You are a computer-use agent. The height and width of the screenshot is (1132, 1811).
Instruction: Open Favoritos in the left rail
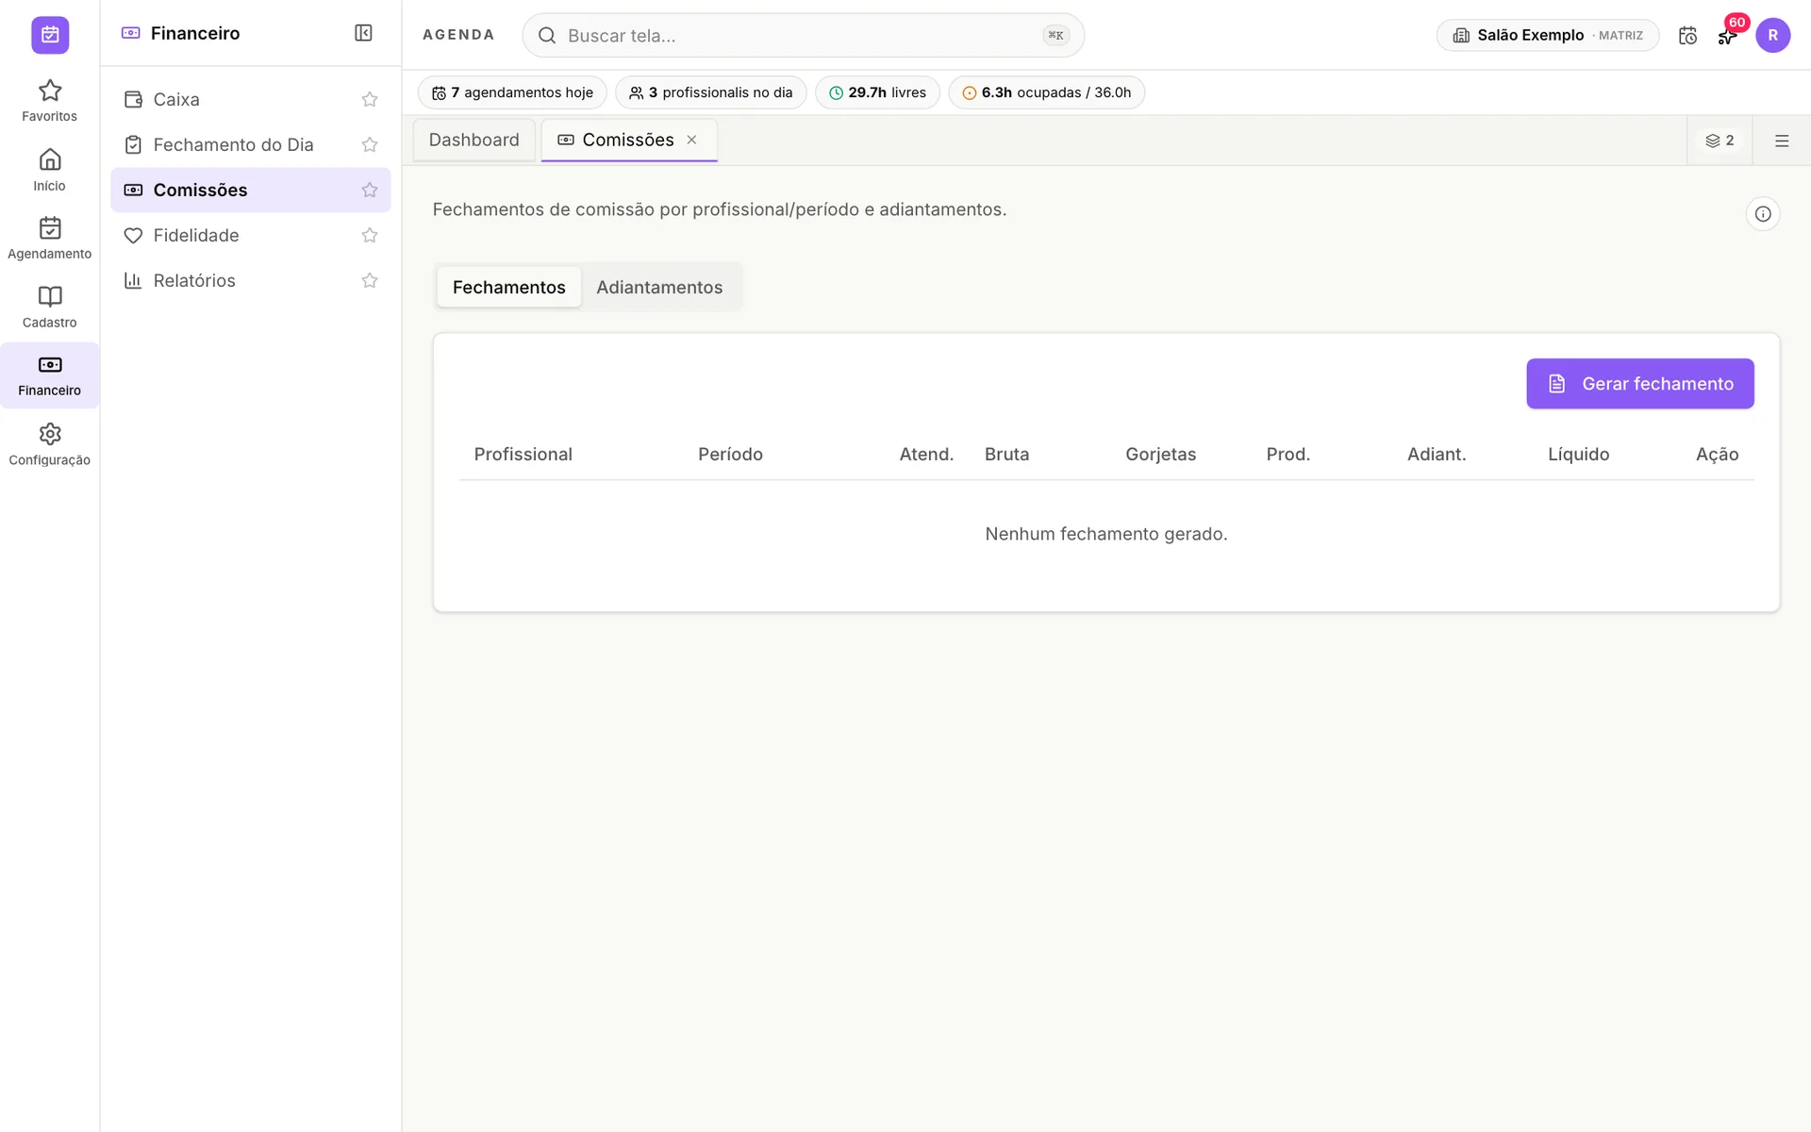tap(49, 101)
